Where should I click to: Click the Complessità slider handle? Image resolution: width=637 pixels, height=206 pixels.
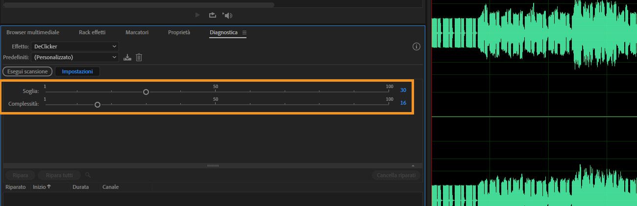98,104
